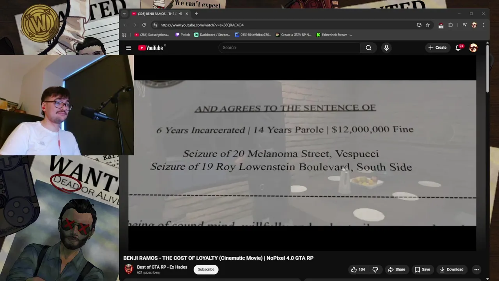Open the bookmarks apps grid icon
Image resolution: width=499 pixels, height=281 pixels.
click(x=124, y=35)
